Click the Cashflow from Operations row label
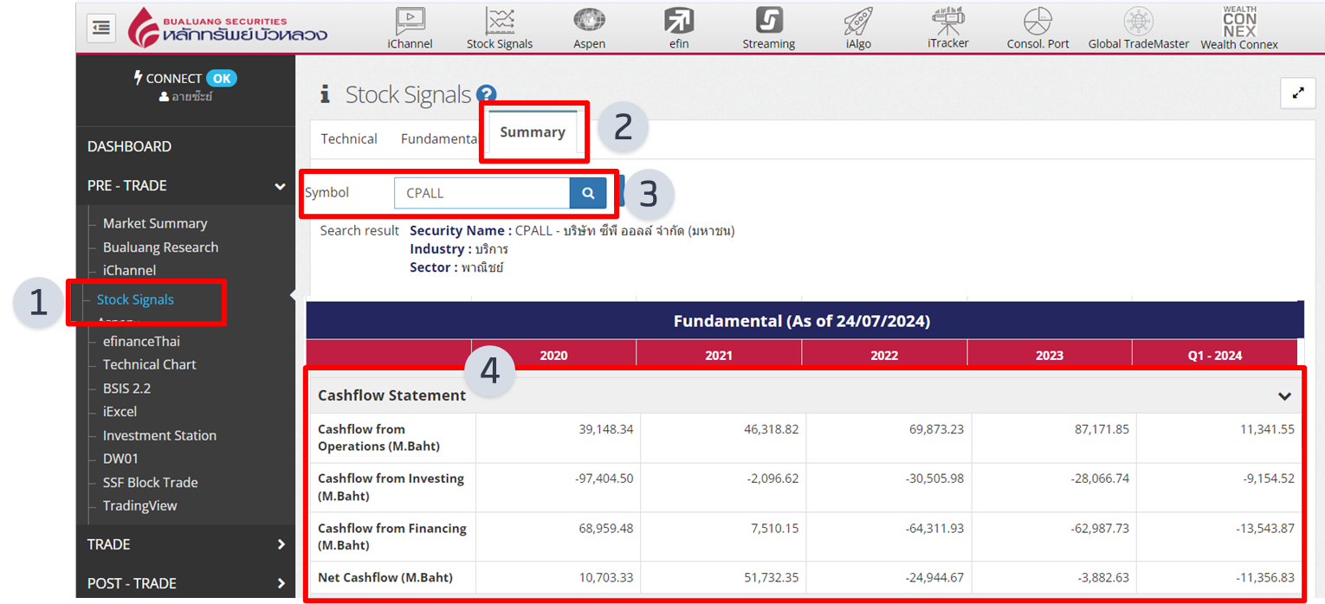The width and height of the screenshot is (1325, 604). (x=378, y=438)
